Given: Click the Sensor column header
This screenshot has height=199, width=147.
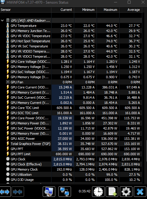Looking at the screenshot, I should (26, 10).
